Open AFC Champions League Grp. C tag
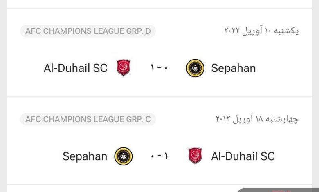 [88, 119]
